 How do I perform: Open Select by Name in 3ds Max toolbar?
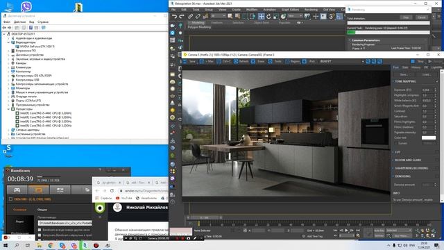click(237, 17)
